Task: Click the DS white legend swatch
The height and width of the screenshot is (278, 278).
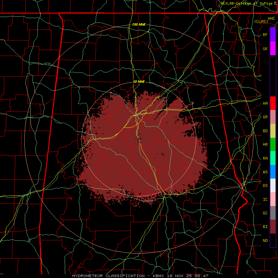Action: [x=273, y=185]
